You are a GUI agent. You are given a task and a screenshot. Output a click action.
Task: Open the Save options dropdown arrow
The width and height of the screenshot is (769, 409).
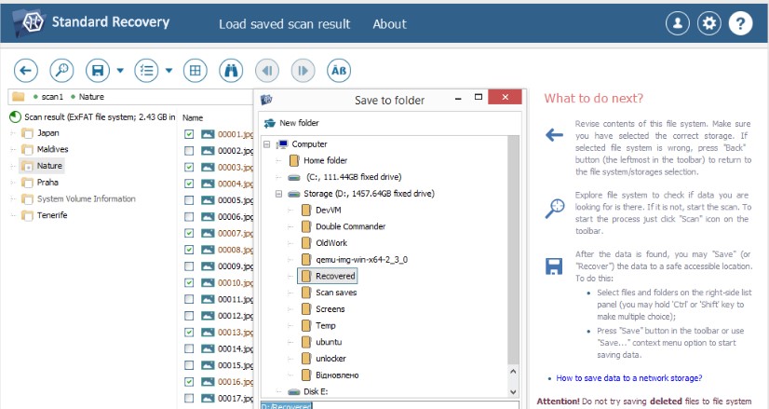coord(120,70)
